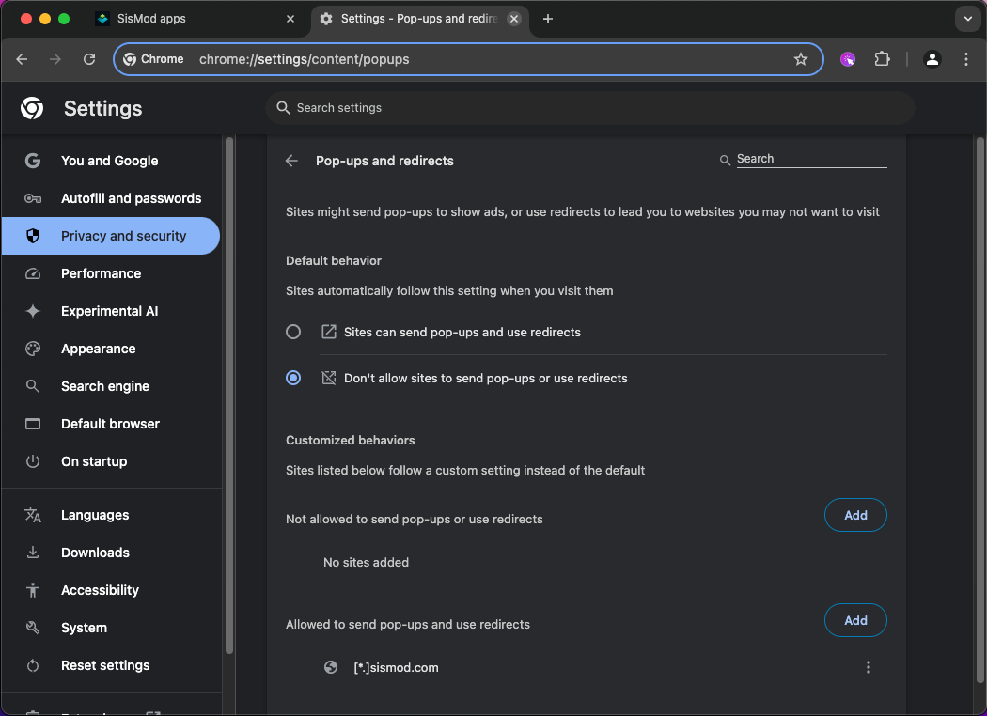Open Autofill and passwords section
Viewport: 987px width, 716px height.
[110, 198]
